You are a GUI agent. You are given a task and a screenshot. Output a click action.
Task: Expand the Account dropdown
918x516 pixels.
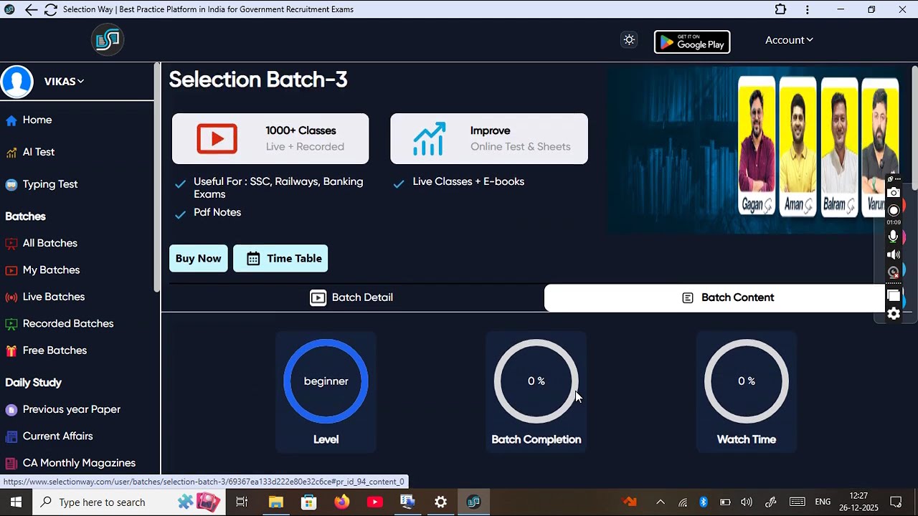click(789, 40)
